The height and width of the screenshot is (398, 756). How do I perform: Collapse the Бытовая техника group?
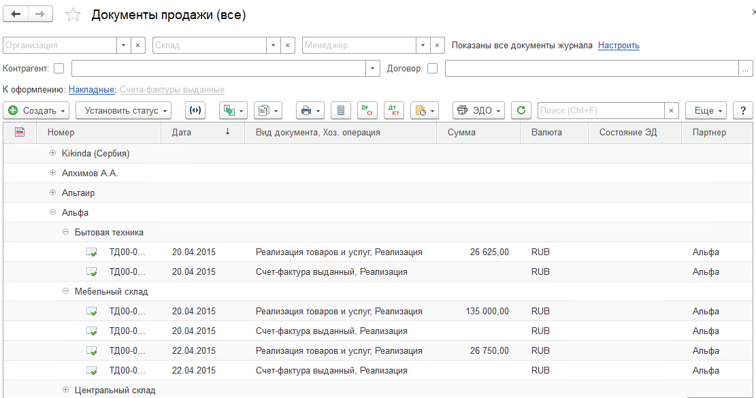[65, 233]
